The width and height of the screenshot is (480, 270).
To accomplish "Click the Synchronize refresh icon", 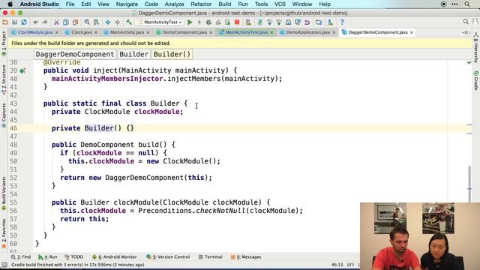I will point(24,22).
